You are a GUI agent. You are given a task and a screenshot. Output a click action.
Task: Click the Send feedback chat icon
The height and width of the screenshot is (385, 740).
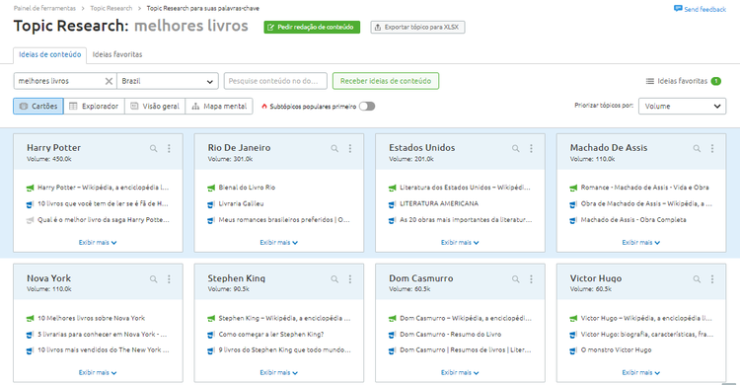(x=678, y=9)
